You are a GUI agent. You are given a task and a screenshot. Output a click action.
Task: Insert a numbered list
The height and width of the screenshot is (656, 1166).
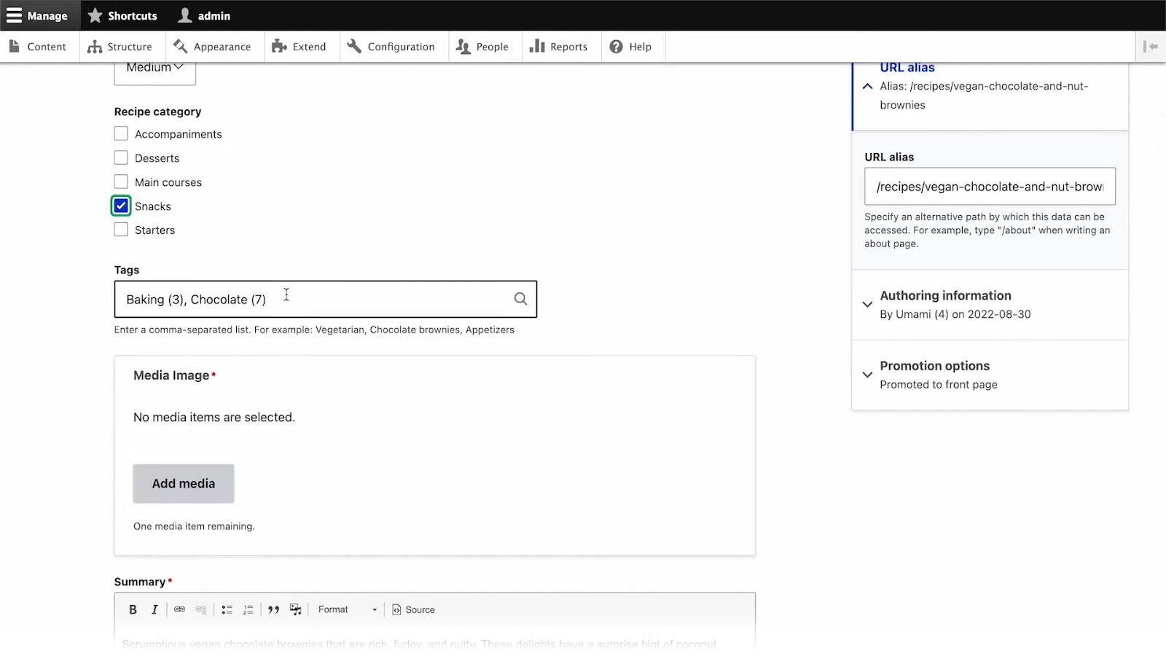click(x=249, y=609)
